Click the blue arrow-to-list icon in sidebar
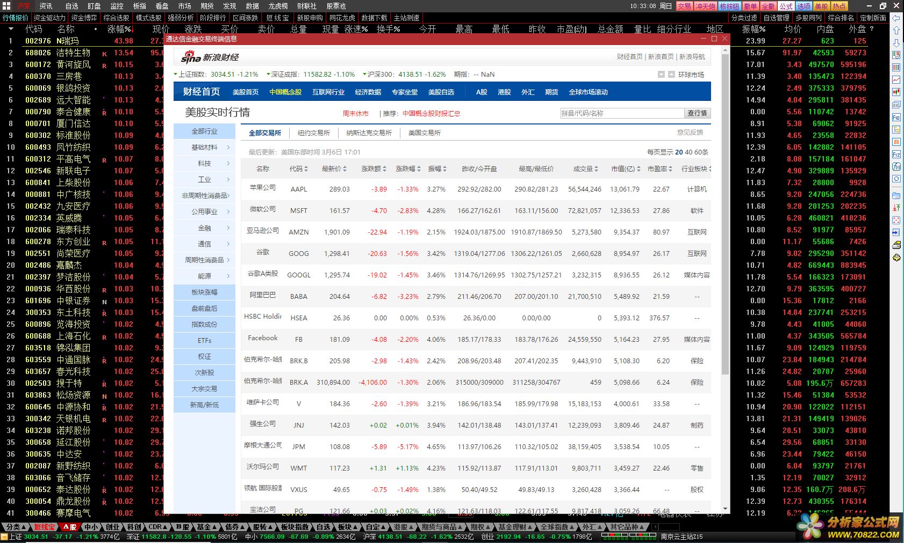 (896, 232)
